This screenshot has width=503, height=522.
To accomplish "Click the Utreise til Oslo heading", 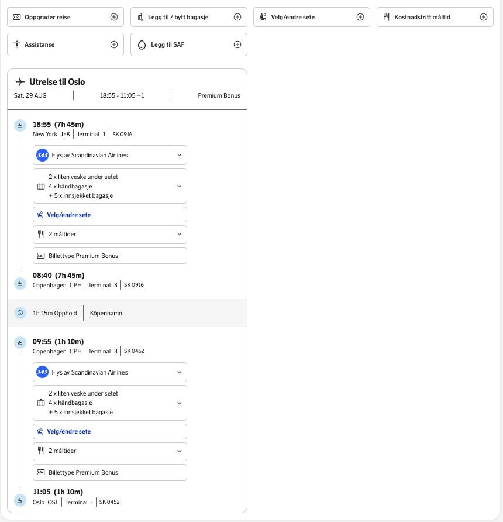I will (x=57, y=82).
